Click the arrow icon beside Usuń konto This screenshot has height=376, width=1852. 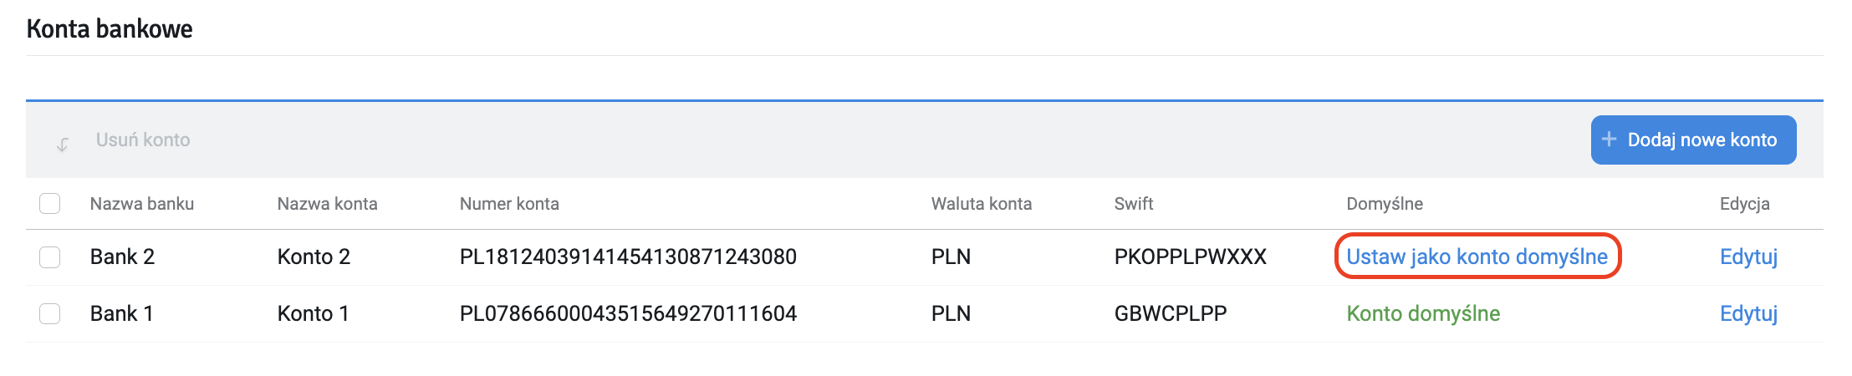(x=63, y=144)
